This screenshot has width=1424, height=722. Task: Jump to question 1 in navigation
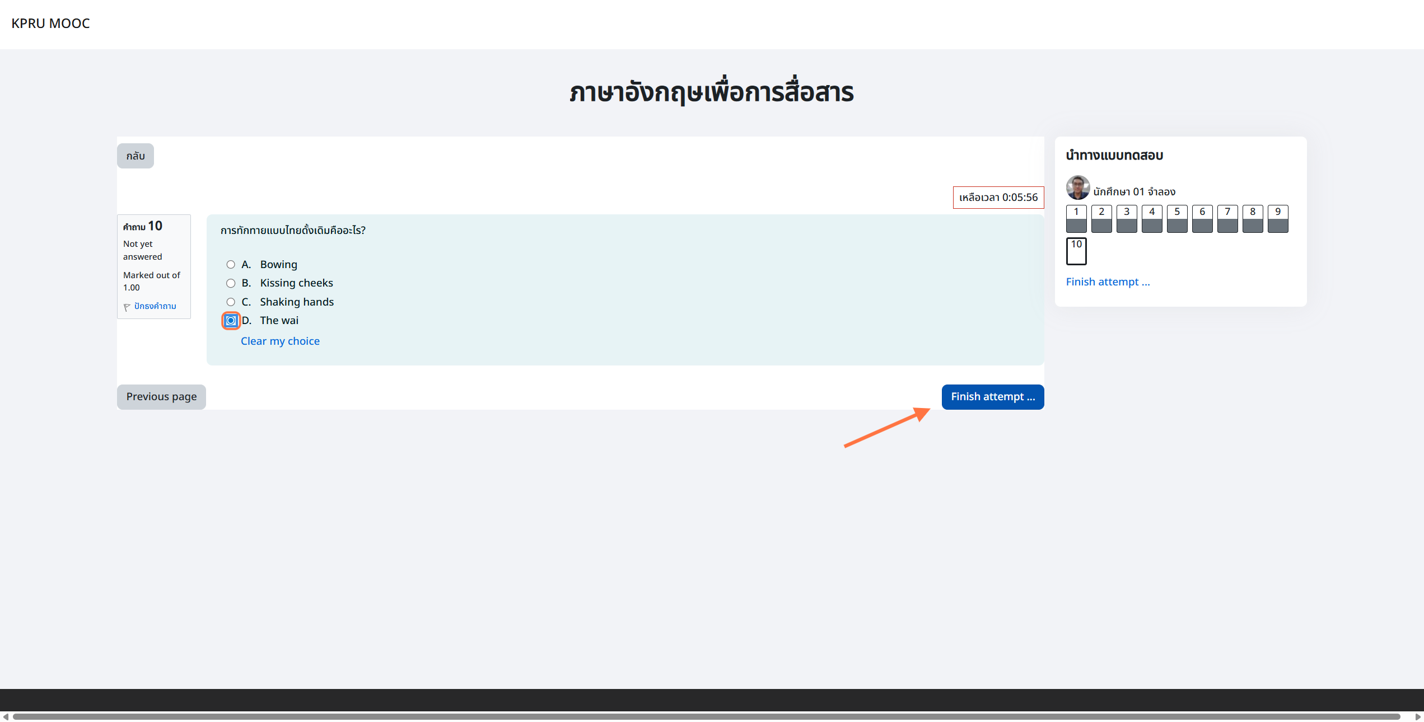pos(1076,219)
